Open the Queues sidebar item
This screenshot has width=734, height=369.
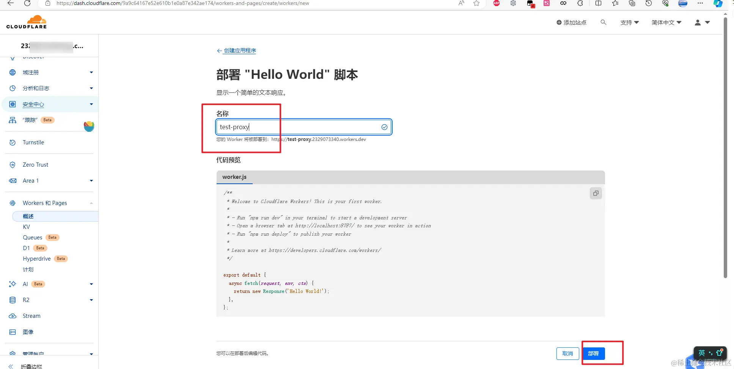coord(33,238)
